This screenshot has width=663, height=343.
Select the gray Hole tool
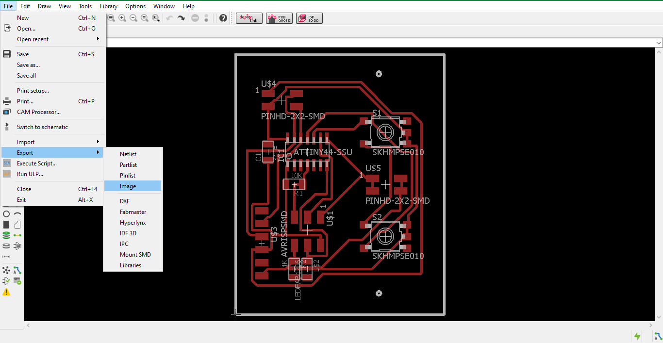[x=6, y=246]
